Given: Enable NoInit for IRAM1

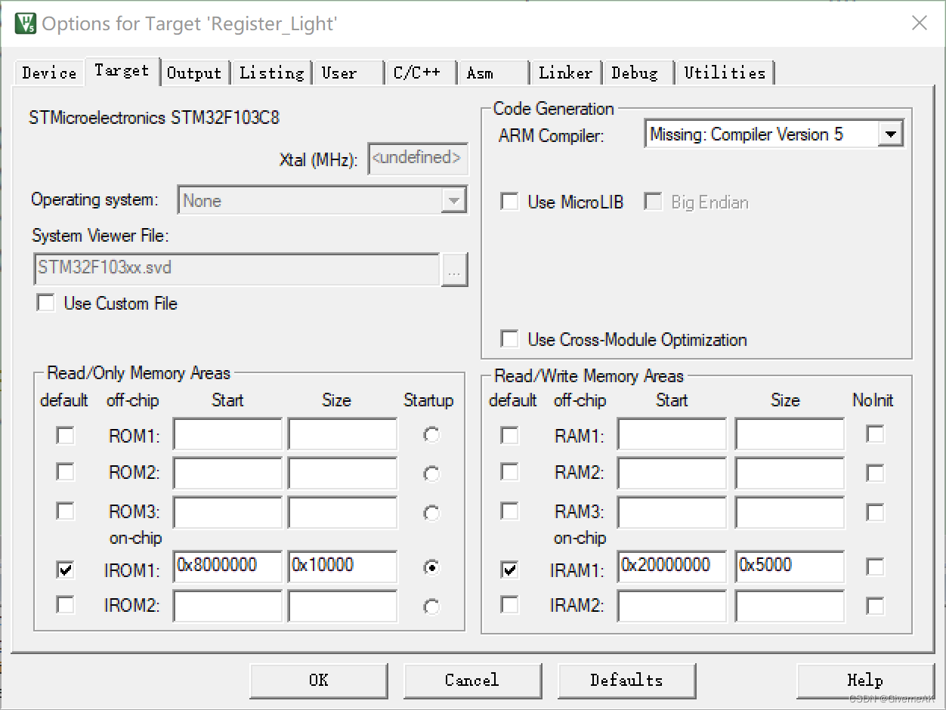Looking at the screenshot, I should pos(875,566).
